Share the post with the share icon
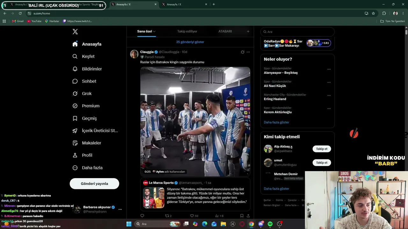 pos(248,216)
